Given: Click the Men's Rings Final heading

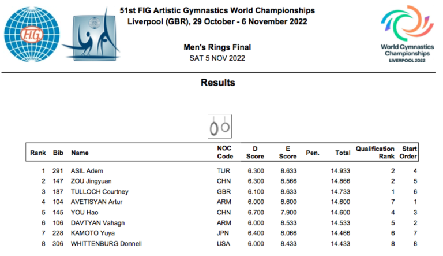Looking at the screenshot, I should [x=217, y=47].
